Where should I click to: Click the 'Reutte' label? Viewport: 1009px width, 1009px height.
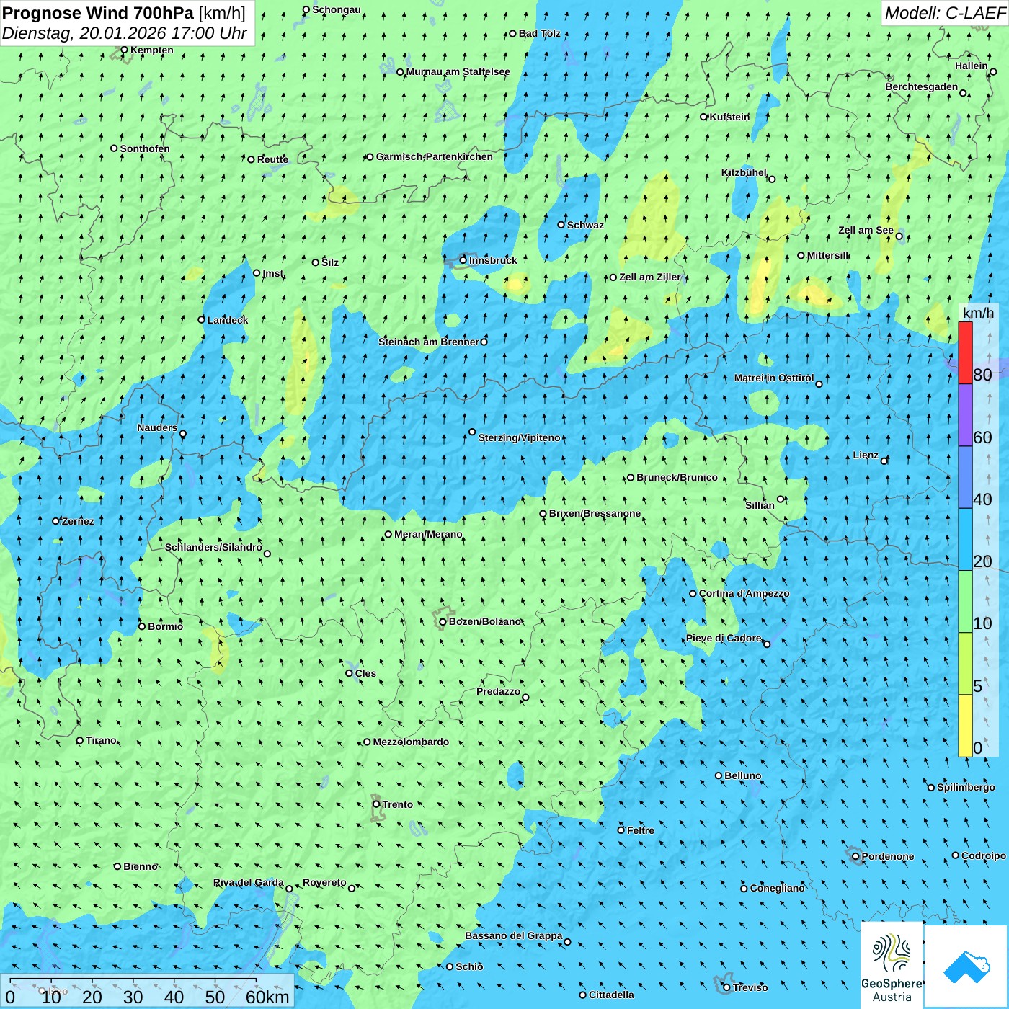[272, 159]
